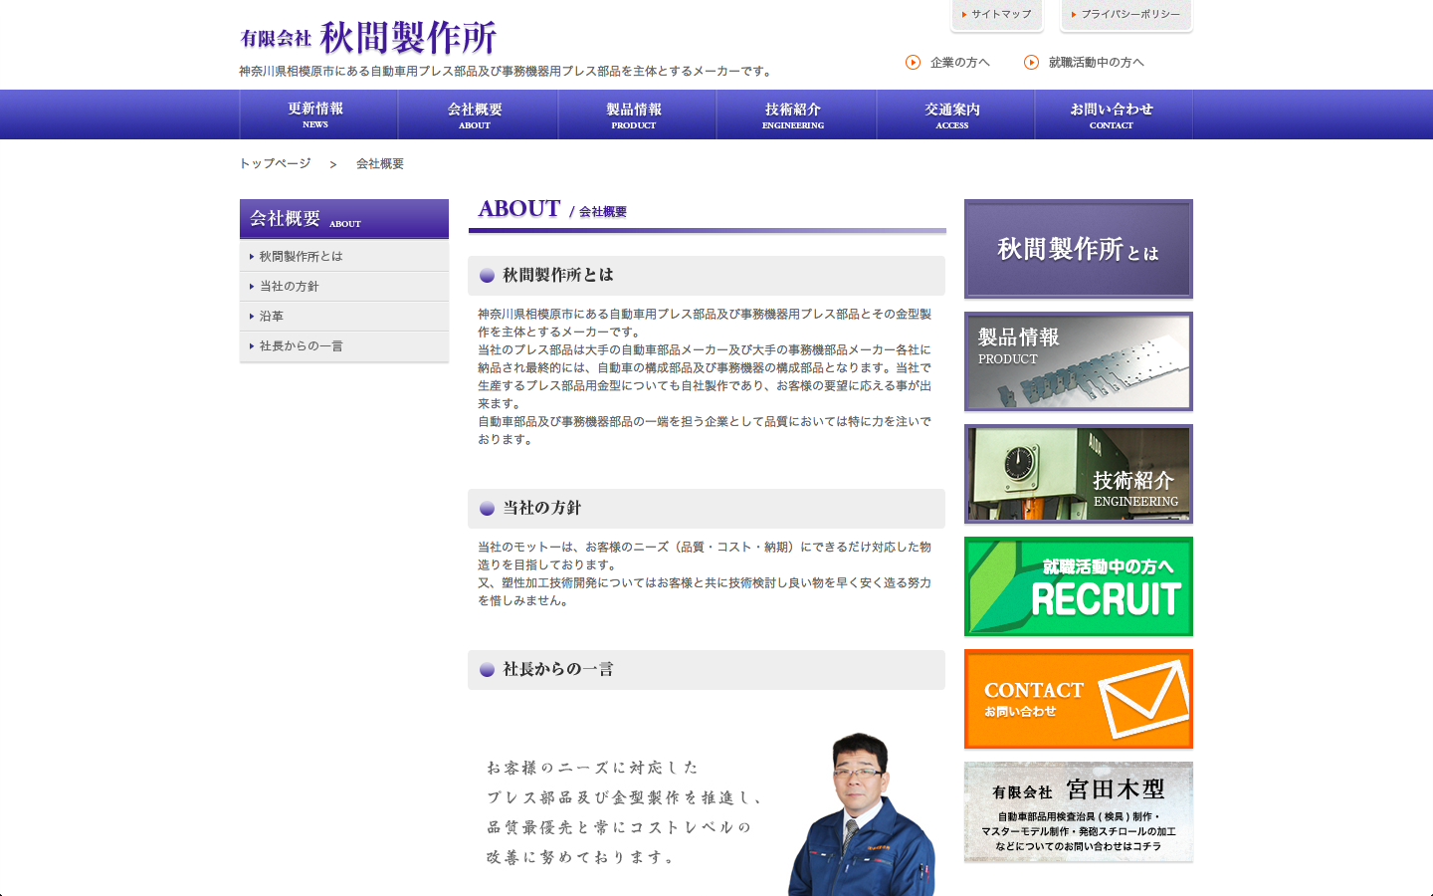Screen dimensions: 1433x896
Task: Select 当社の方針 in the sidebar
Action: click(x=344, y=286)
